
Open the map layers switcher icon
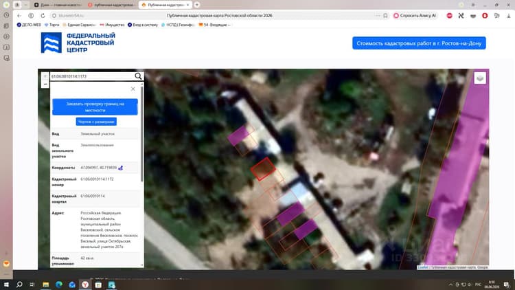click(x=480, y=78)
